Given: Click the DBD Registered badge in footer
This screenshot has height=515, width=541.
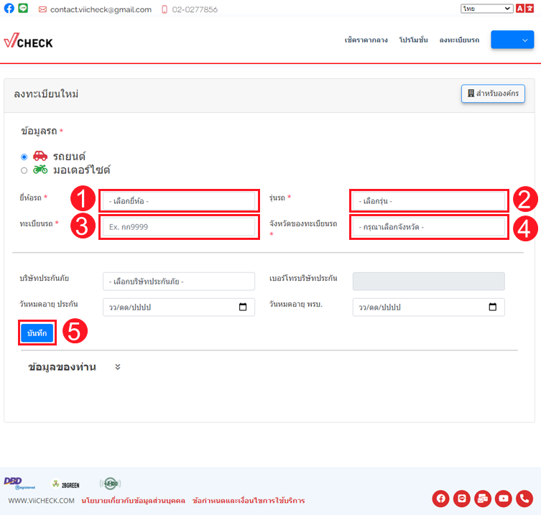Looking at the screenshot, I should click(x=14, y=483).
